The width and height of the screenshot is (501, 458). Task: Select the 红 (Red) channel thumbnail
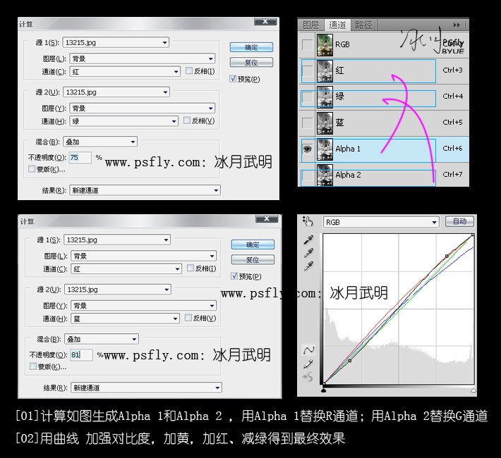click(x=325, y=70)
